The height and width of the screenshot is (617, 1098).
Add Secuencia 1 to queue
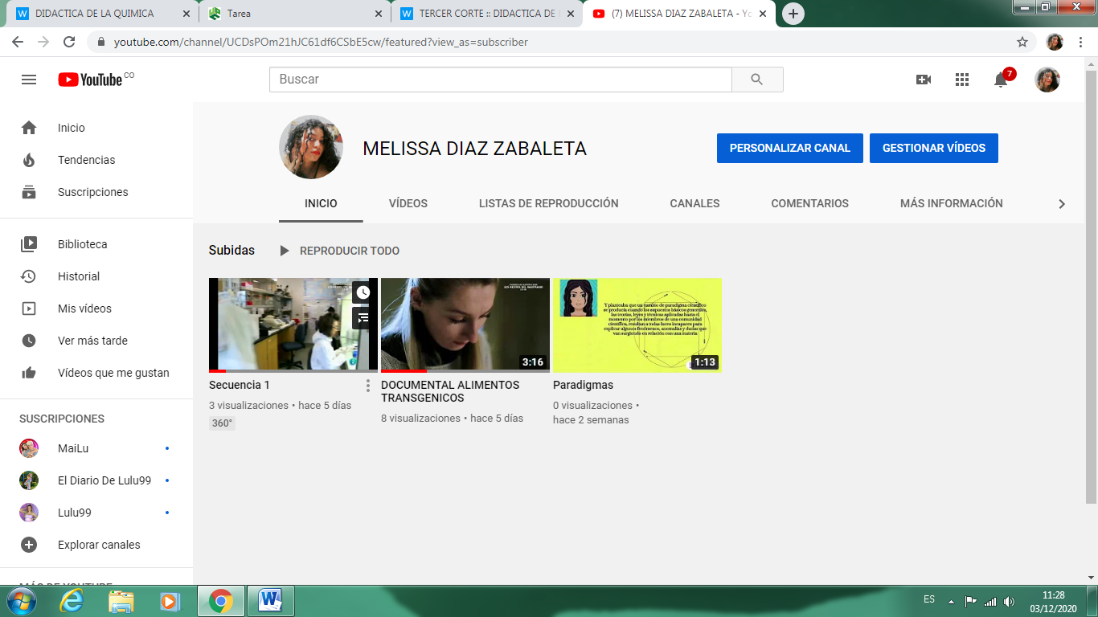click(363, 317)
